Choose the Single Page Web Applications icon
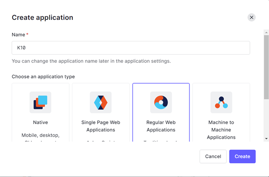This screenshot has width=269, height=177. point(101,102)
